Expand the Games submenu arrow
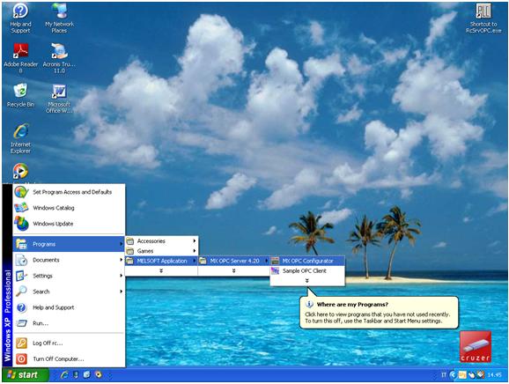 [194, 251]
